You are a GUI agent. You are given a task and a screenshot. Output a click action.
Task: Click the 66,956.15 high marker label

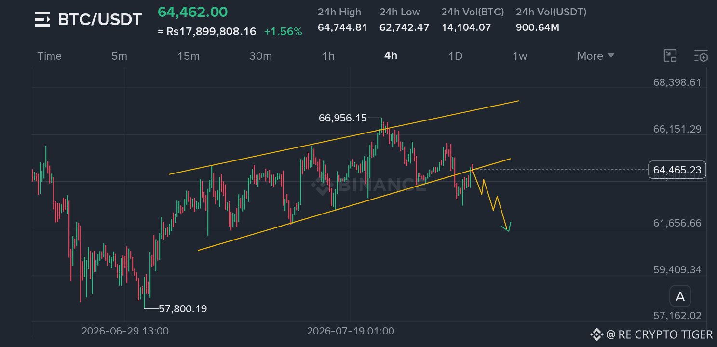[x=343, y=118]
